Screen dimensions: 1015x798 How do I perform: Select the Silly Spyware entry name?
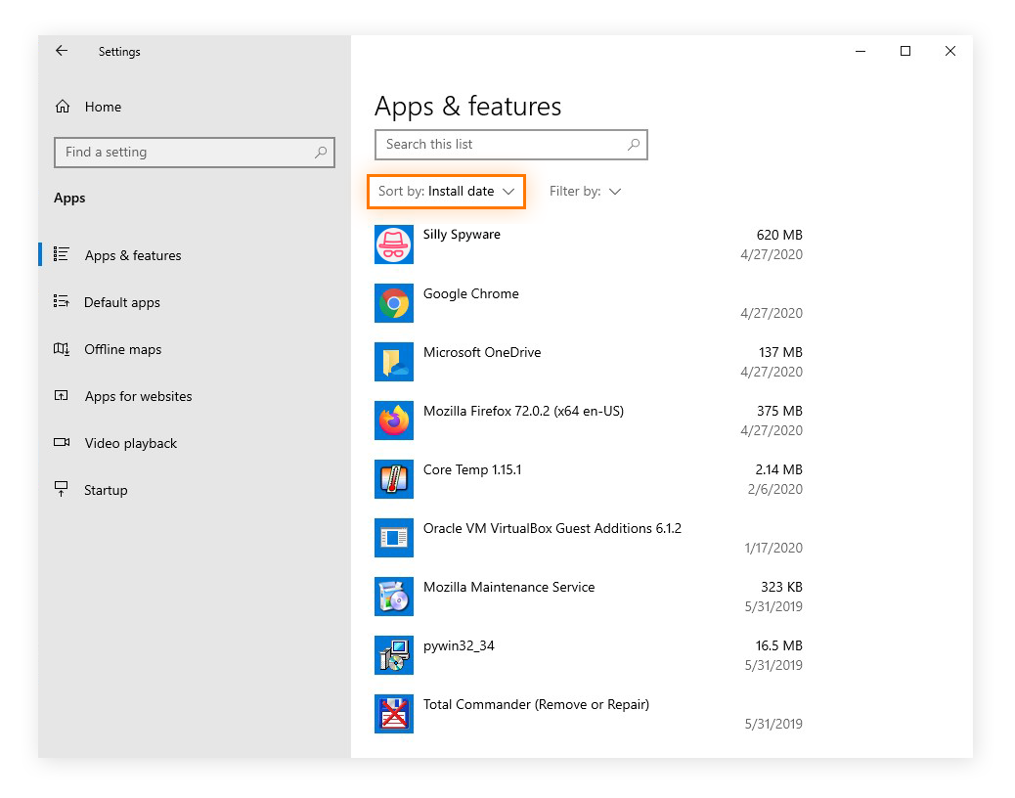pos(462,235)
